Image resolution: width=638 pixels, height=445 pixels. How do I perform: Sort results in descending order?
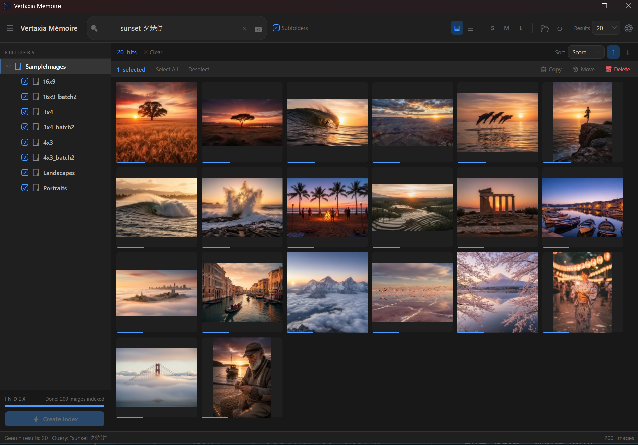(x=627, y=52)
